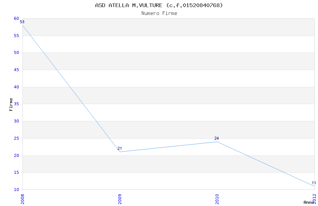
Task: Select the 55 y-axis tick label
Action: coord(16,36)
